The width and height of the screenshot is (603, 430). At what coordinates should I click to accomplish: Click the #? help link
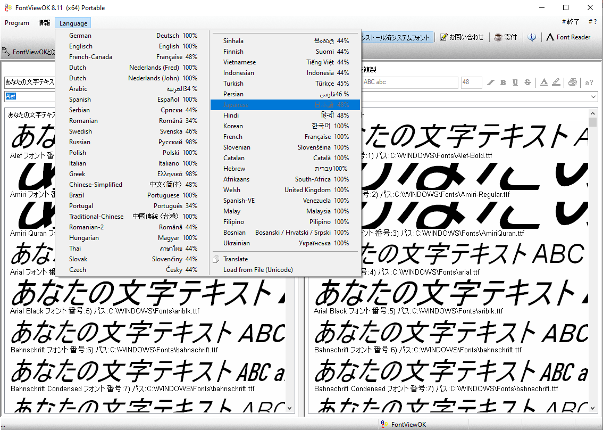592,22
